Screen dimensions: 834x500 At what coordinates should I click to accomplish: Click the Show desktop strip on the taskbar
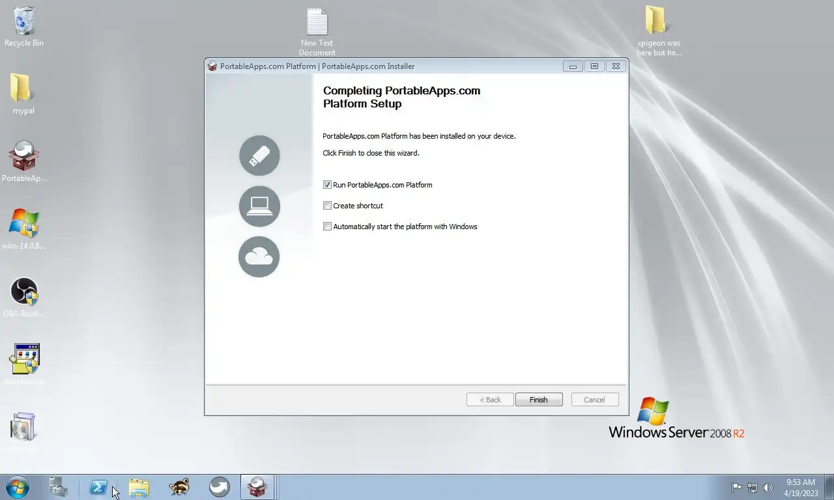tap(829, 488)
